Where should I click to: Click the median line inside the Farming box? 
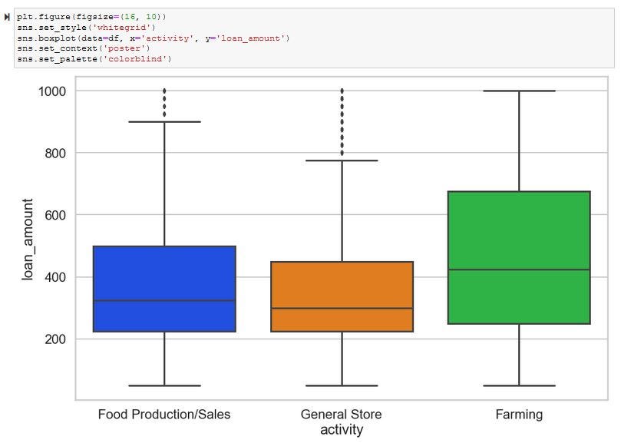pos(519,269)
